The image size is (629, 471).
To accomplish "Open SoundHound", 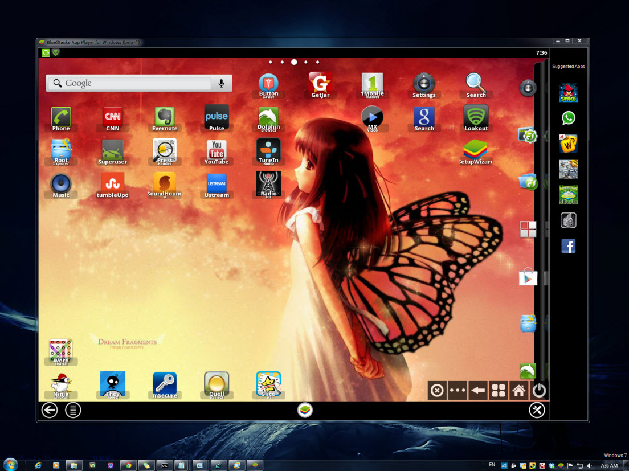I will coord(165,185).
